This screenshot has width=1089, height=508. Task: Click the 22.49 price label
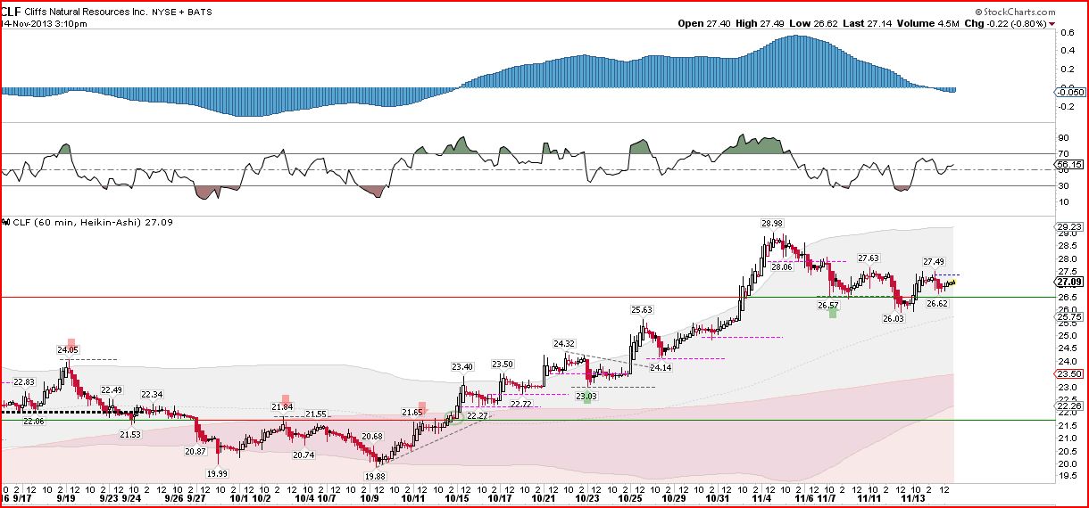coord(112,389)
